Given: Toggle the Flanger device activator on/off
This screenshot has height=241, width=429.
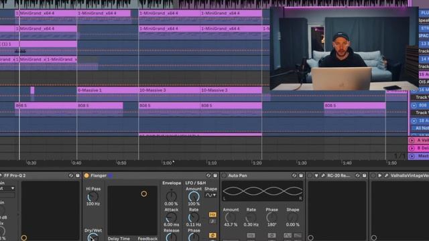Looking at the screenshot, I should (x=86, y=175).
